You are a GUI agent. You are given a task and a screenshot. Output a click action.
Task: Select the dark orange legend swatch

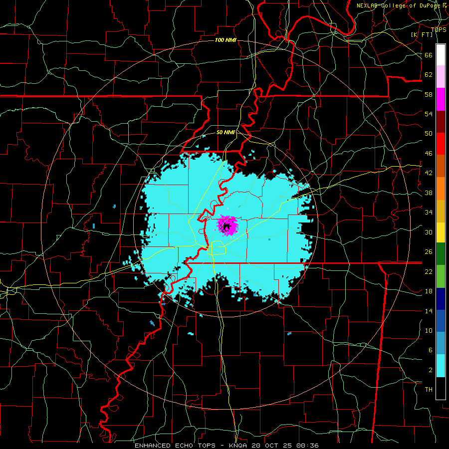coord(441,166)
